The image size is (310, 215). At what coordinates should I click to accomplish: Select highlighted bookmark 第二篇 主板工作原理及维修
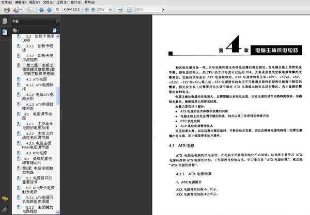point(38,69)
